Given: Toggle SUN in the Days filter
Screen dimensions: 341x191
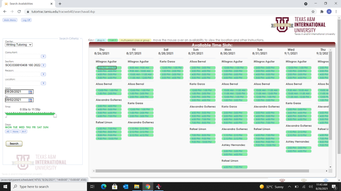Looking at the screenshot, I should click(x=46, y=127).
